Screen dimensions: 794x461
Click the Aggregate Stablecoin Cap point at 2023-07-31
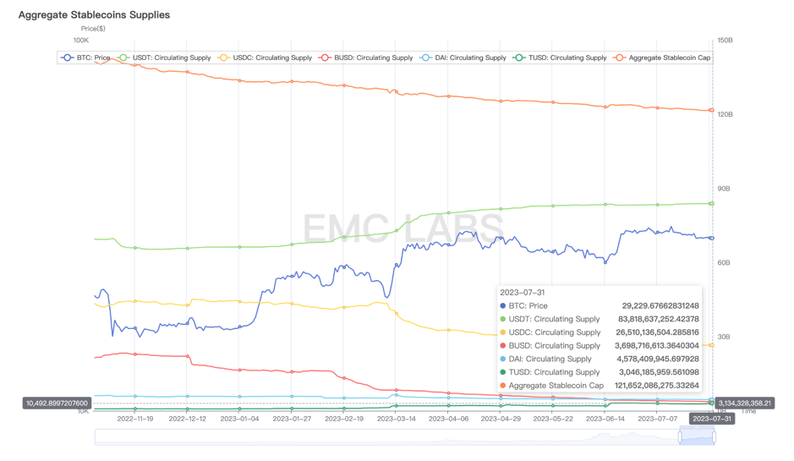click(x=712, y=111)
